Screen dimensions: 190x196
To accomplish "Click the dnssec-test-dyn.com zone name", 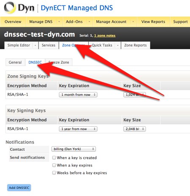I will pos(39,34).
